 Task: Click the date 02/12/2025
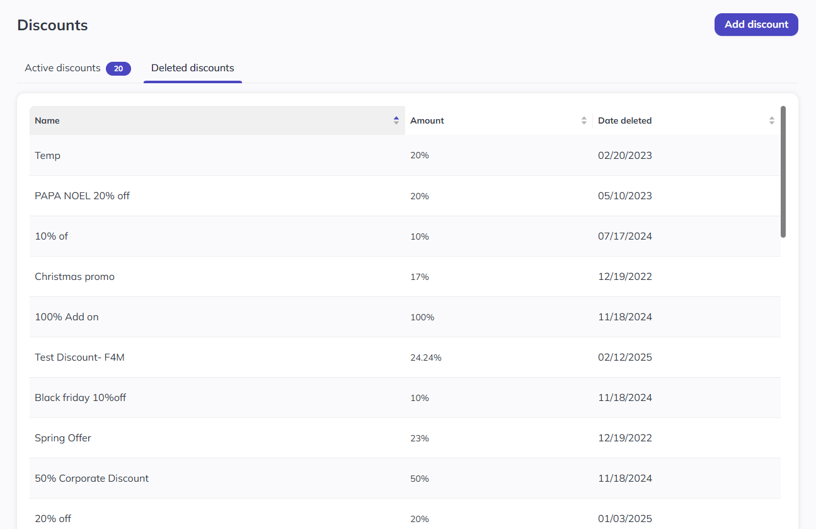(625, 358)
